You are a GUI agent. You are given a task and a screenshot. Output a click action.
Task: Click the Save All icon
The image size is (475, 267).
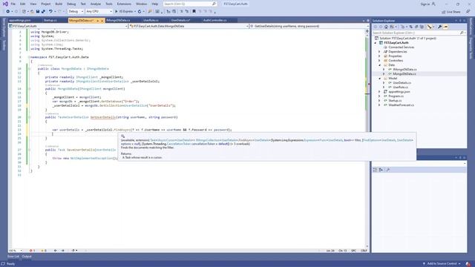43,12
